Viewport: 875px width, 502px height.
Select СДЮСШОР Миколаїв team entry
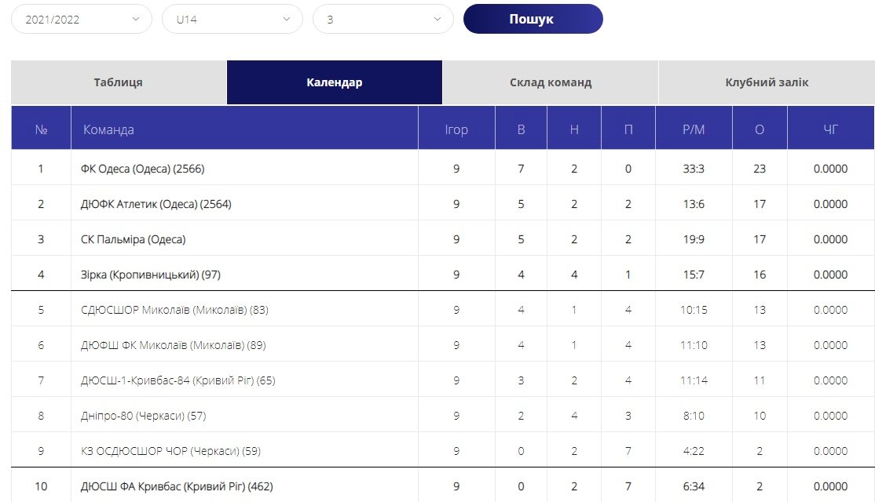[174, 310]
